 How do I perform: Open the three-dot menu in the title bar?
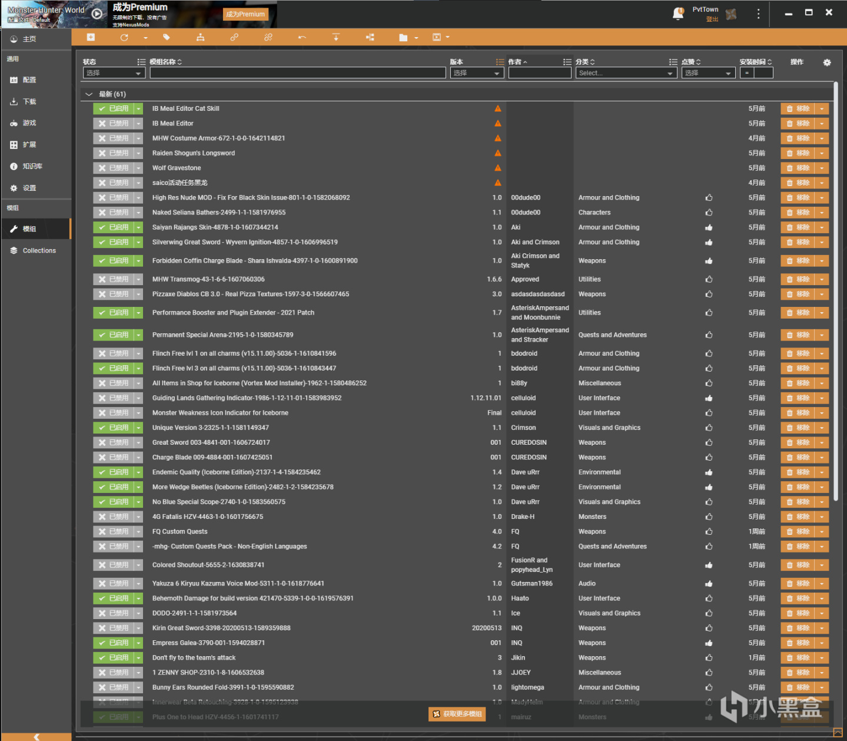pyautogui.click(x=758, y=14)
